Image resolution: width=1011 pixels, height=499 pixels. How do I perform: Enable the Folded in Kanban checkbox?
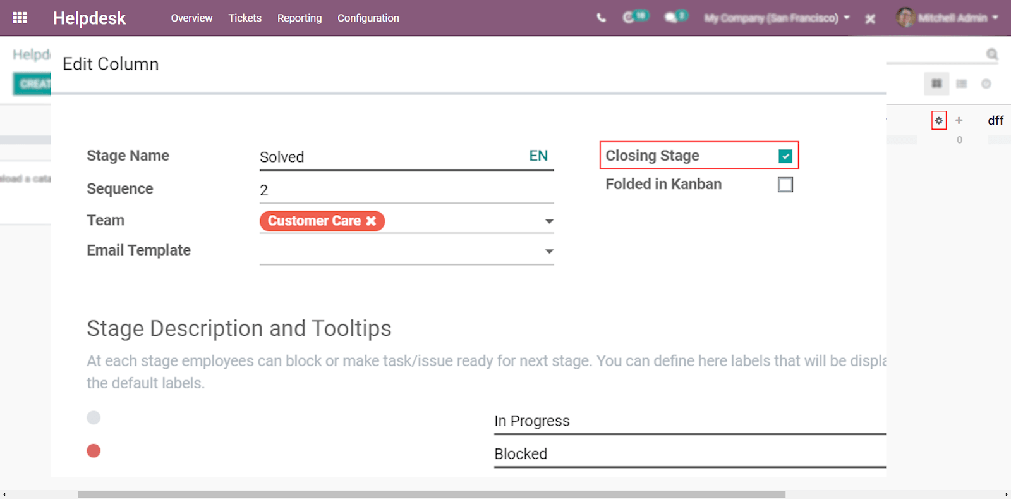pos(785,185)
